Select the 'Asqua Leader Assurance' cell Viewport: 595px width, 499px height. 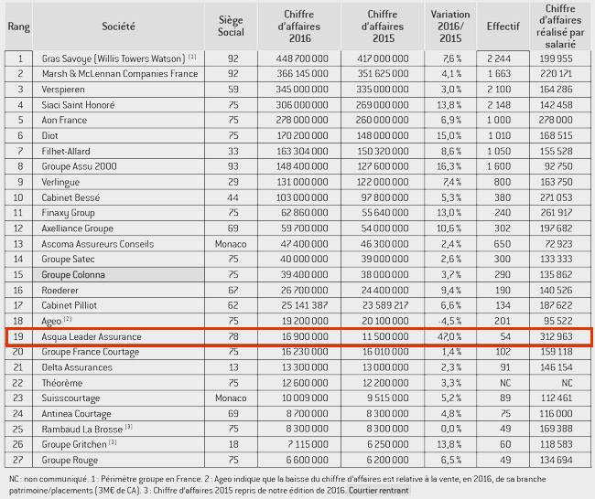click(118, 336)
